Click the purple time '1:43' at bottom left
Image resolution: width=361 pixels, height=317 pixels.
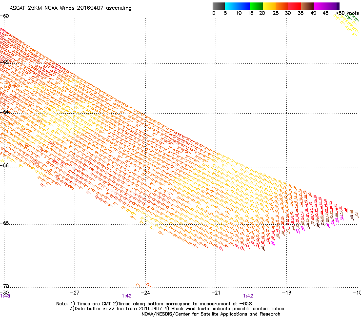click(5, 296)
